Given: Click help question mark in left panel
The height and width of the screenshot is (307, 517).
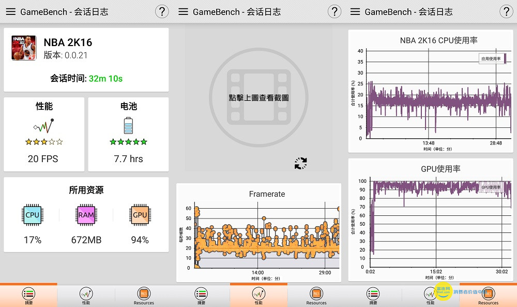Looking at the screenshot, I should [x=162, y=11].
